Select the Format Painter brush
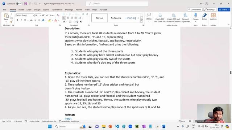Image resolution: width=232 pixels, height=130 pixels. (11, 22)
